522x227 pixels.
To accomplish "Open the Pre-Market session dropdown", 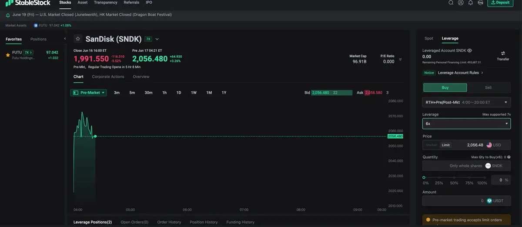I will click(x=89, y=93).
